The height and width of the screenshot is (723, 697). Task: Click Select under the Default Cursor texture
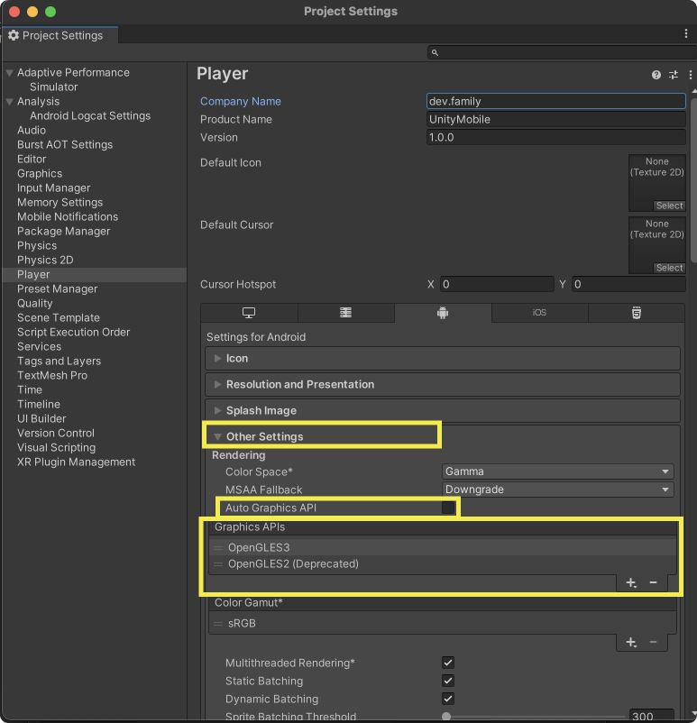click(669, 268)
